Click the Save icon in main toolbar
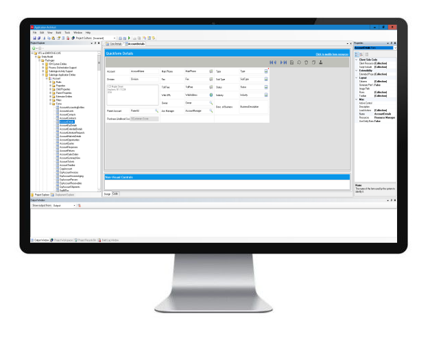 [34, 38]
